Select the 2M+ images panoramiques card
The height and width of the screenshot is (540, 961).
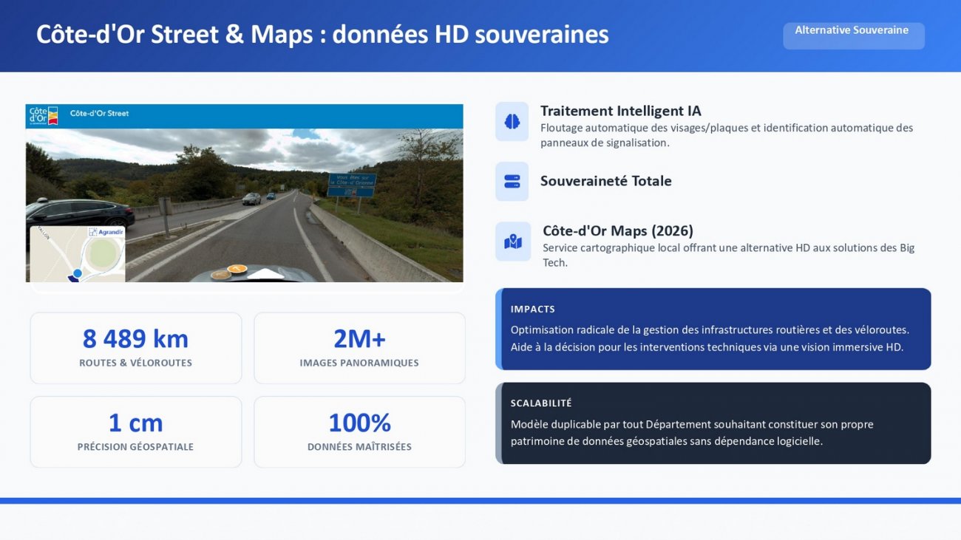[359, 348]
